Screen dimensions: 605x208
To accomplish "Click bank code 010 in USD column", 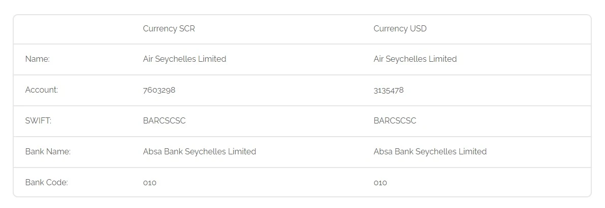I will click(x=380, y=183).
